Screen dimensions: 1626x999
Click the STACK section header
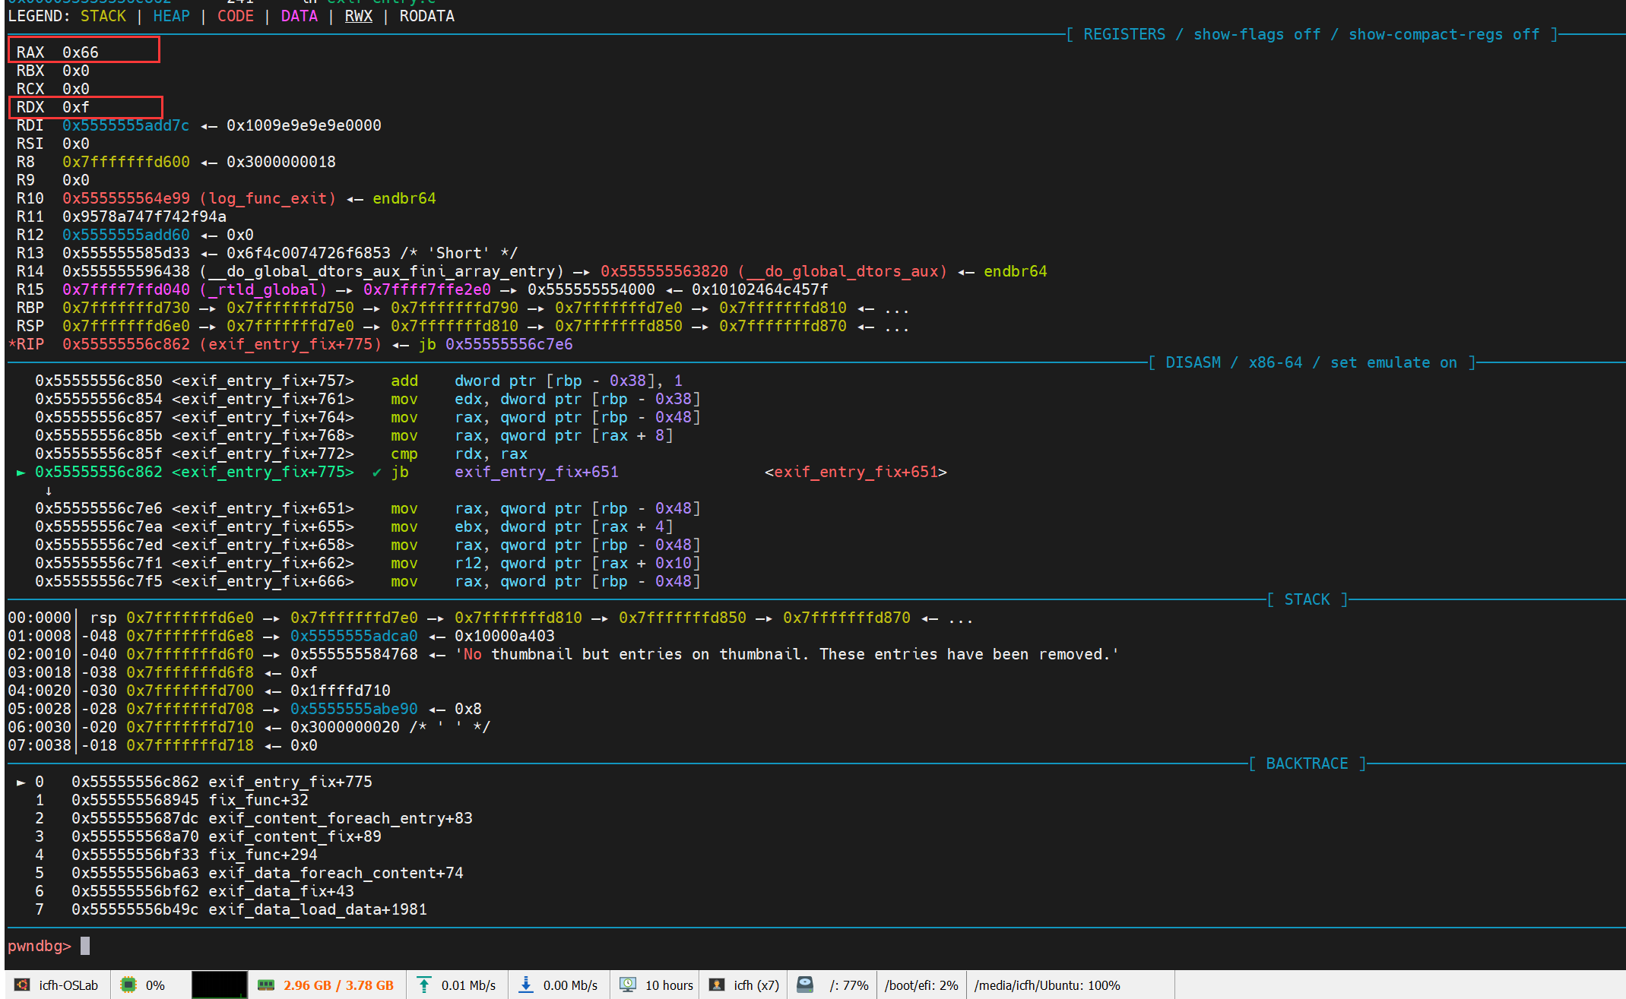click(x=1307, y=599)
